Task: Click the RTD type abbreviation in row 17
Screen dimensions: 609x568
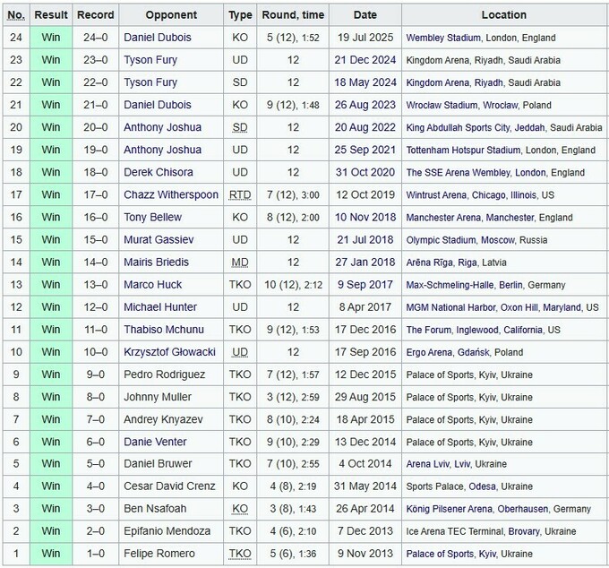Action: coord(239,194)
